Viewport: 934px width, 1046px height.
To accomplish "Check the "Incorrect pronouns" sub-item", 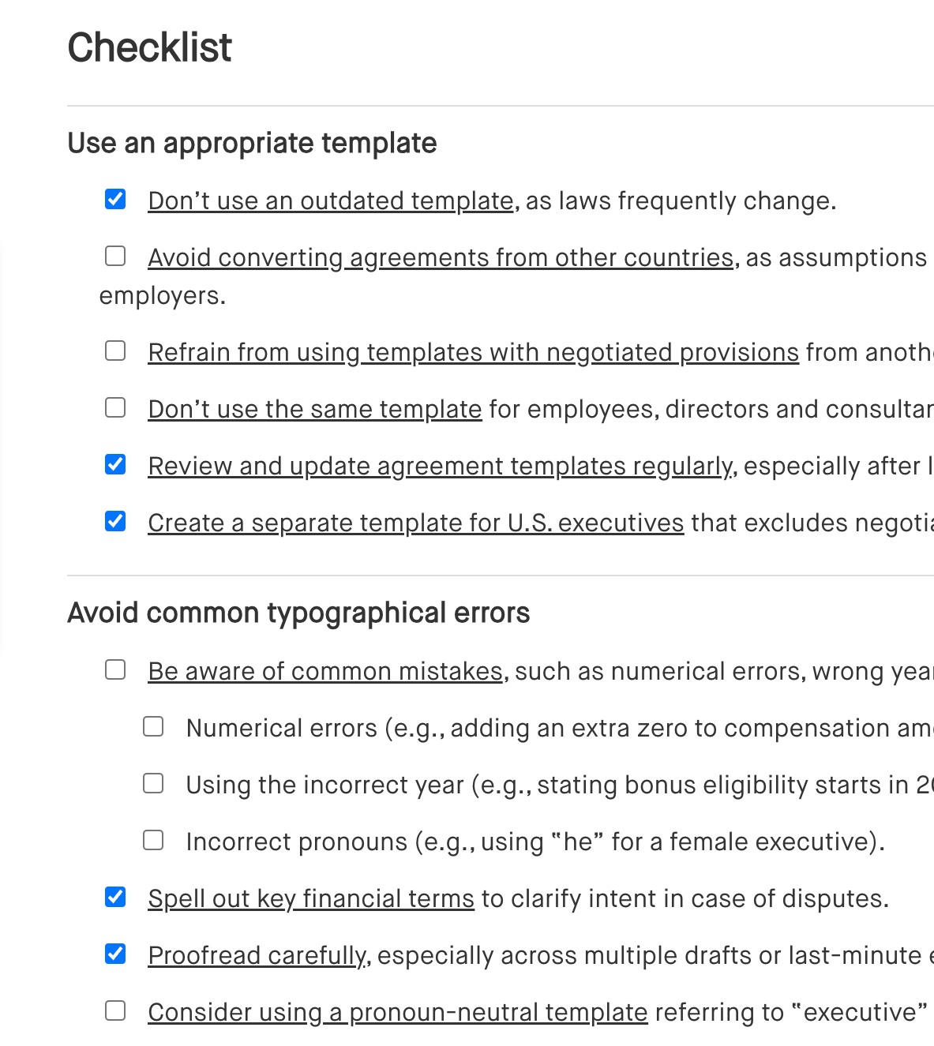I will (x=153, y=840).
